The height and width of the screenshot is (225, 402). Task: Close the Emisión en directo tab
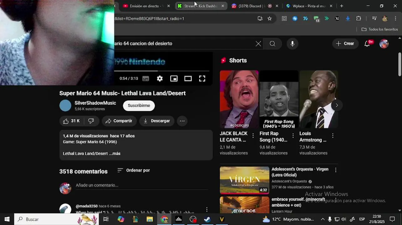(168, 6)
